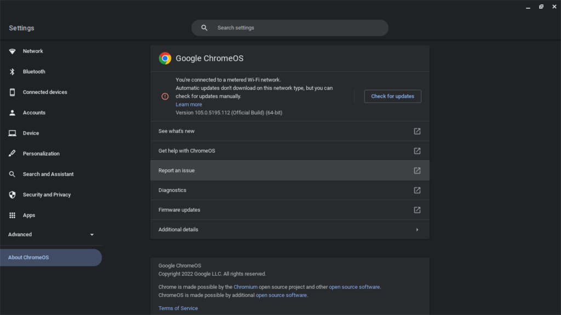Open Get help with ChromeOS
Image resolution: width=561 pixels, height=315 pixels.
point(290,151)
